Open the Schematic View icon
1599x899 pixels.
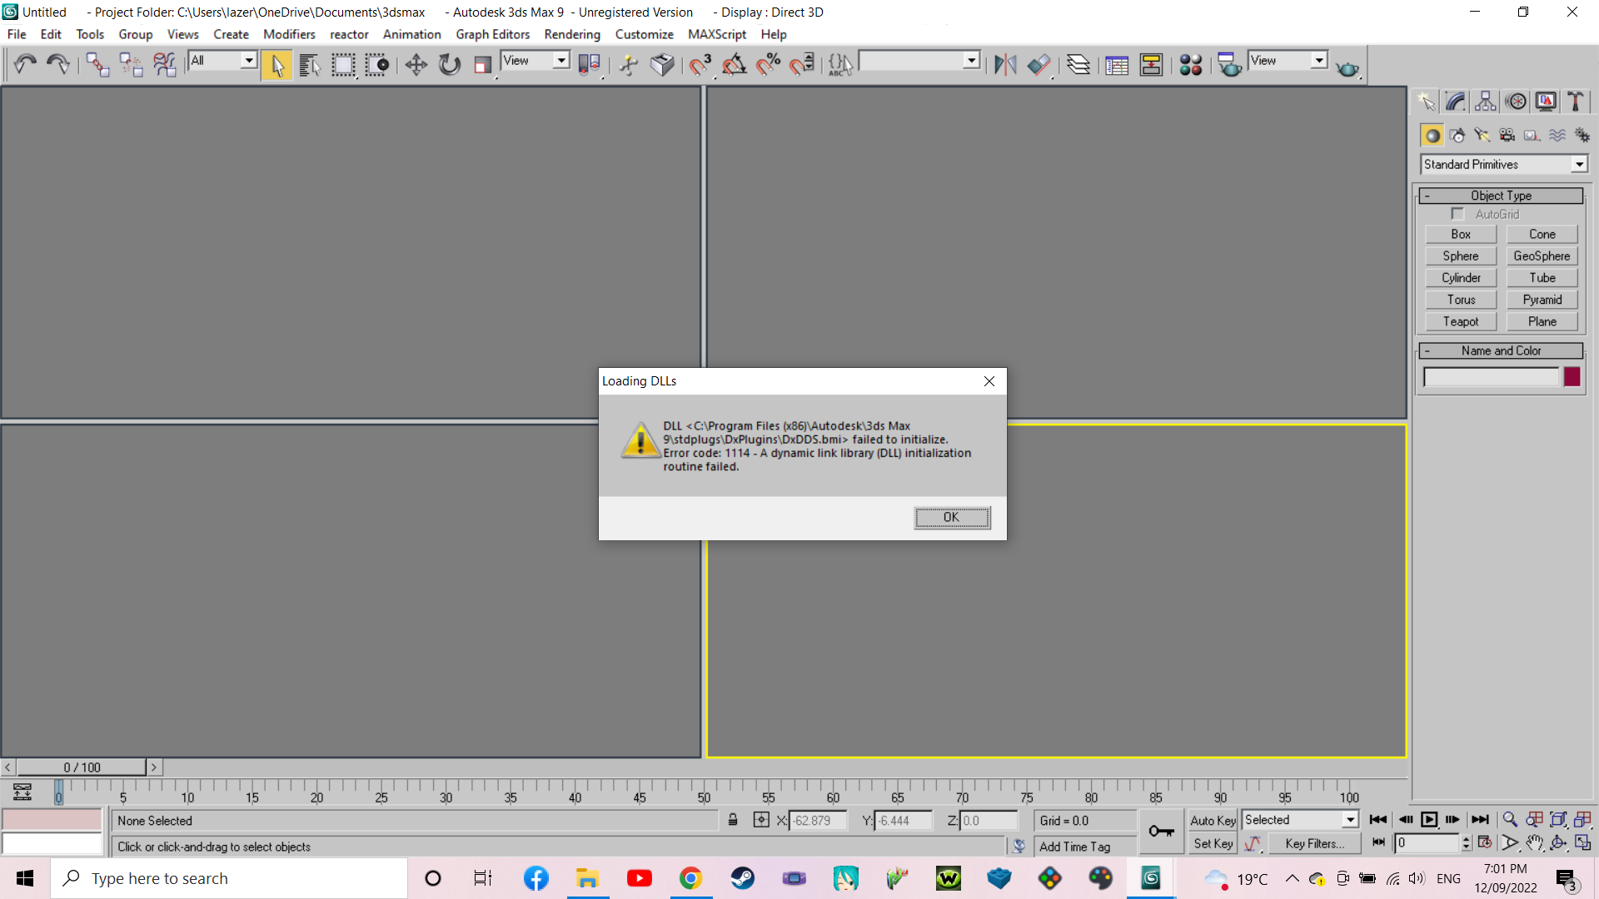coord(1151,64)
